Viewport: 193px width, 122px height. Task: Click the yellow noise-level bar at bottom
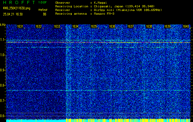(128, 120)
